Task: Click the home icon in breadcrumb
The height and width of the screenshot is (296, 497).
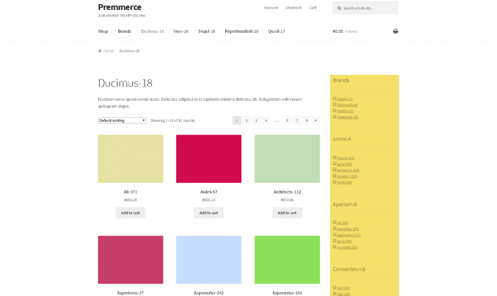Action: tap(100, 50)
